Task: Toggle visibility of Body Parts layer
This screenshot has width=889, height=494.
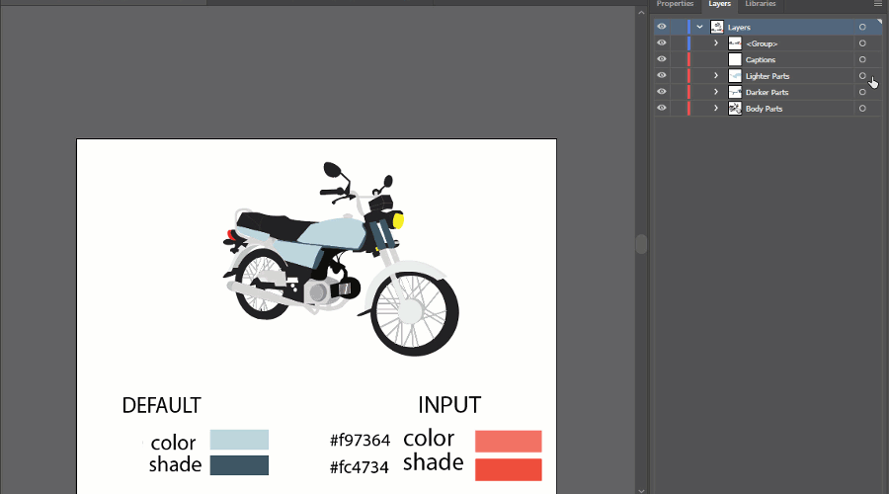Action: (x=662, y=108)
